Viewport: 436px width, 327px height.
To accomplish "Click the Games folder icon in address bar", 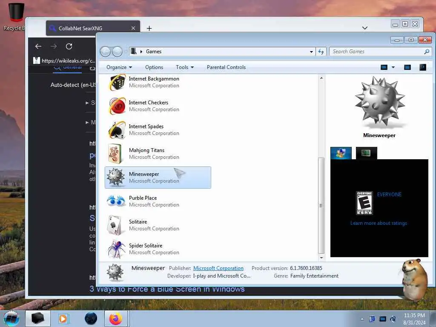I will 134,51.
